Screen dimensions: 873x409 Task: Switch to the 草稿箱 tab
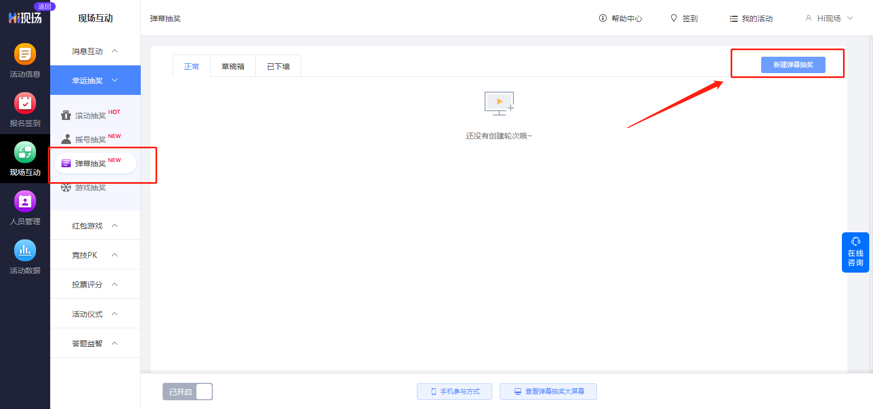233,67
